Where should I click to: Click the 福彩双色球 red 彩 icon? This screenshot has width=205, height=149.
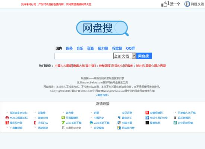point(7,123)
